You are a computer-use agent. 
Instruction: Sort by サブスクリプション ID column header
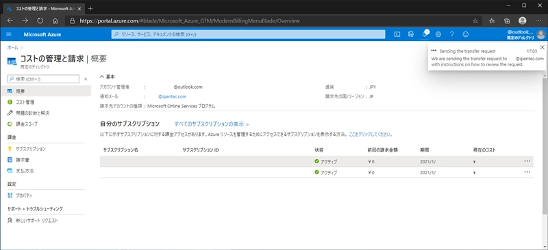[x=201, y=150]
